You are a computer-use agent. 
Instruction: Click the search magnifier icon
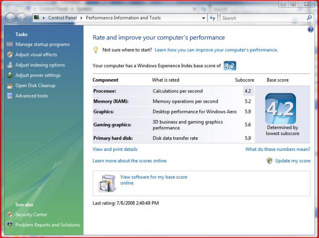click(x=309, y=18)
